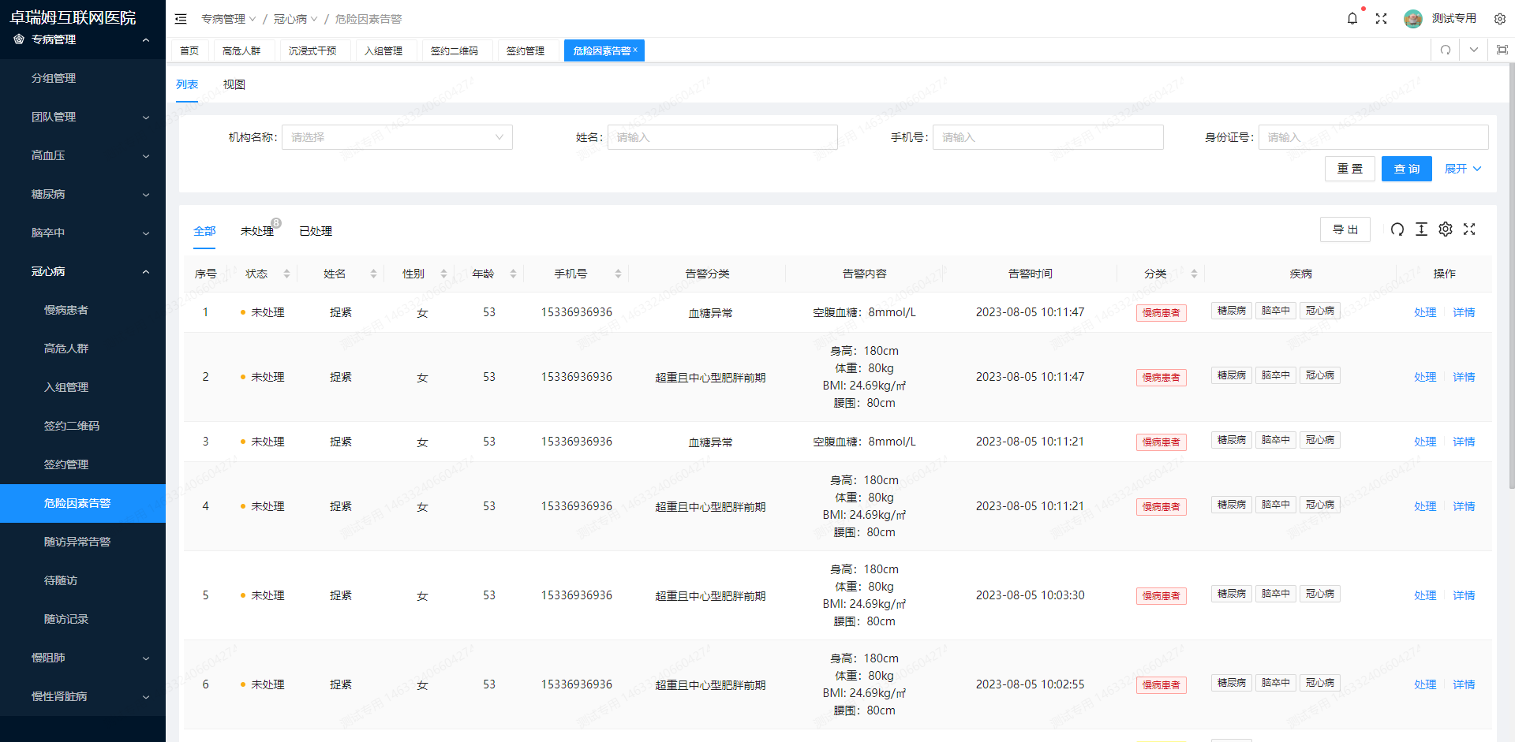This screenshot has width=1515, height=742.
Task: Open the notification bell
Action: pyautogui.click(x=1352, y=18)
